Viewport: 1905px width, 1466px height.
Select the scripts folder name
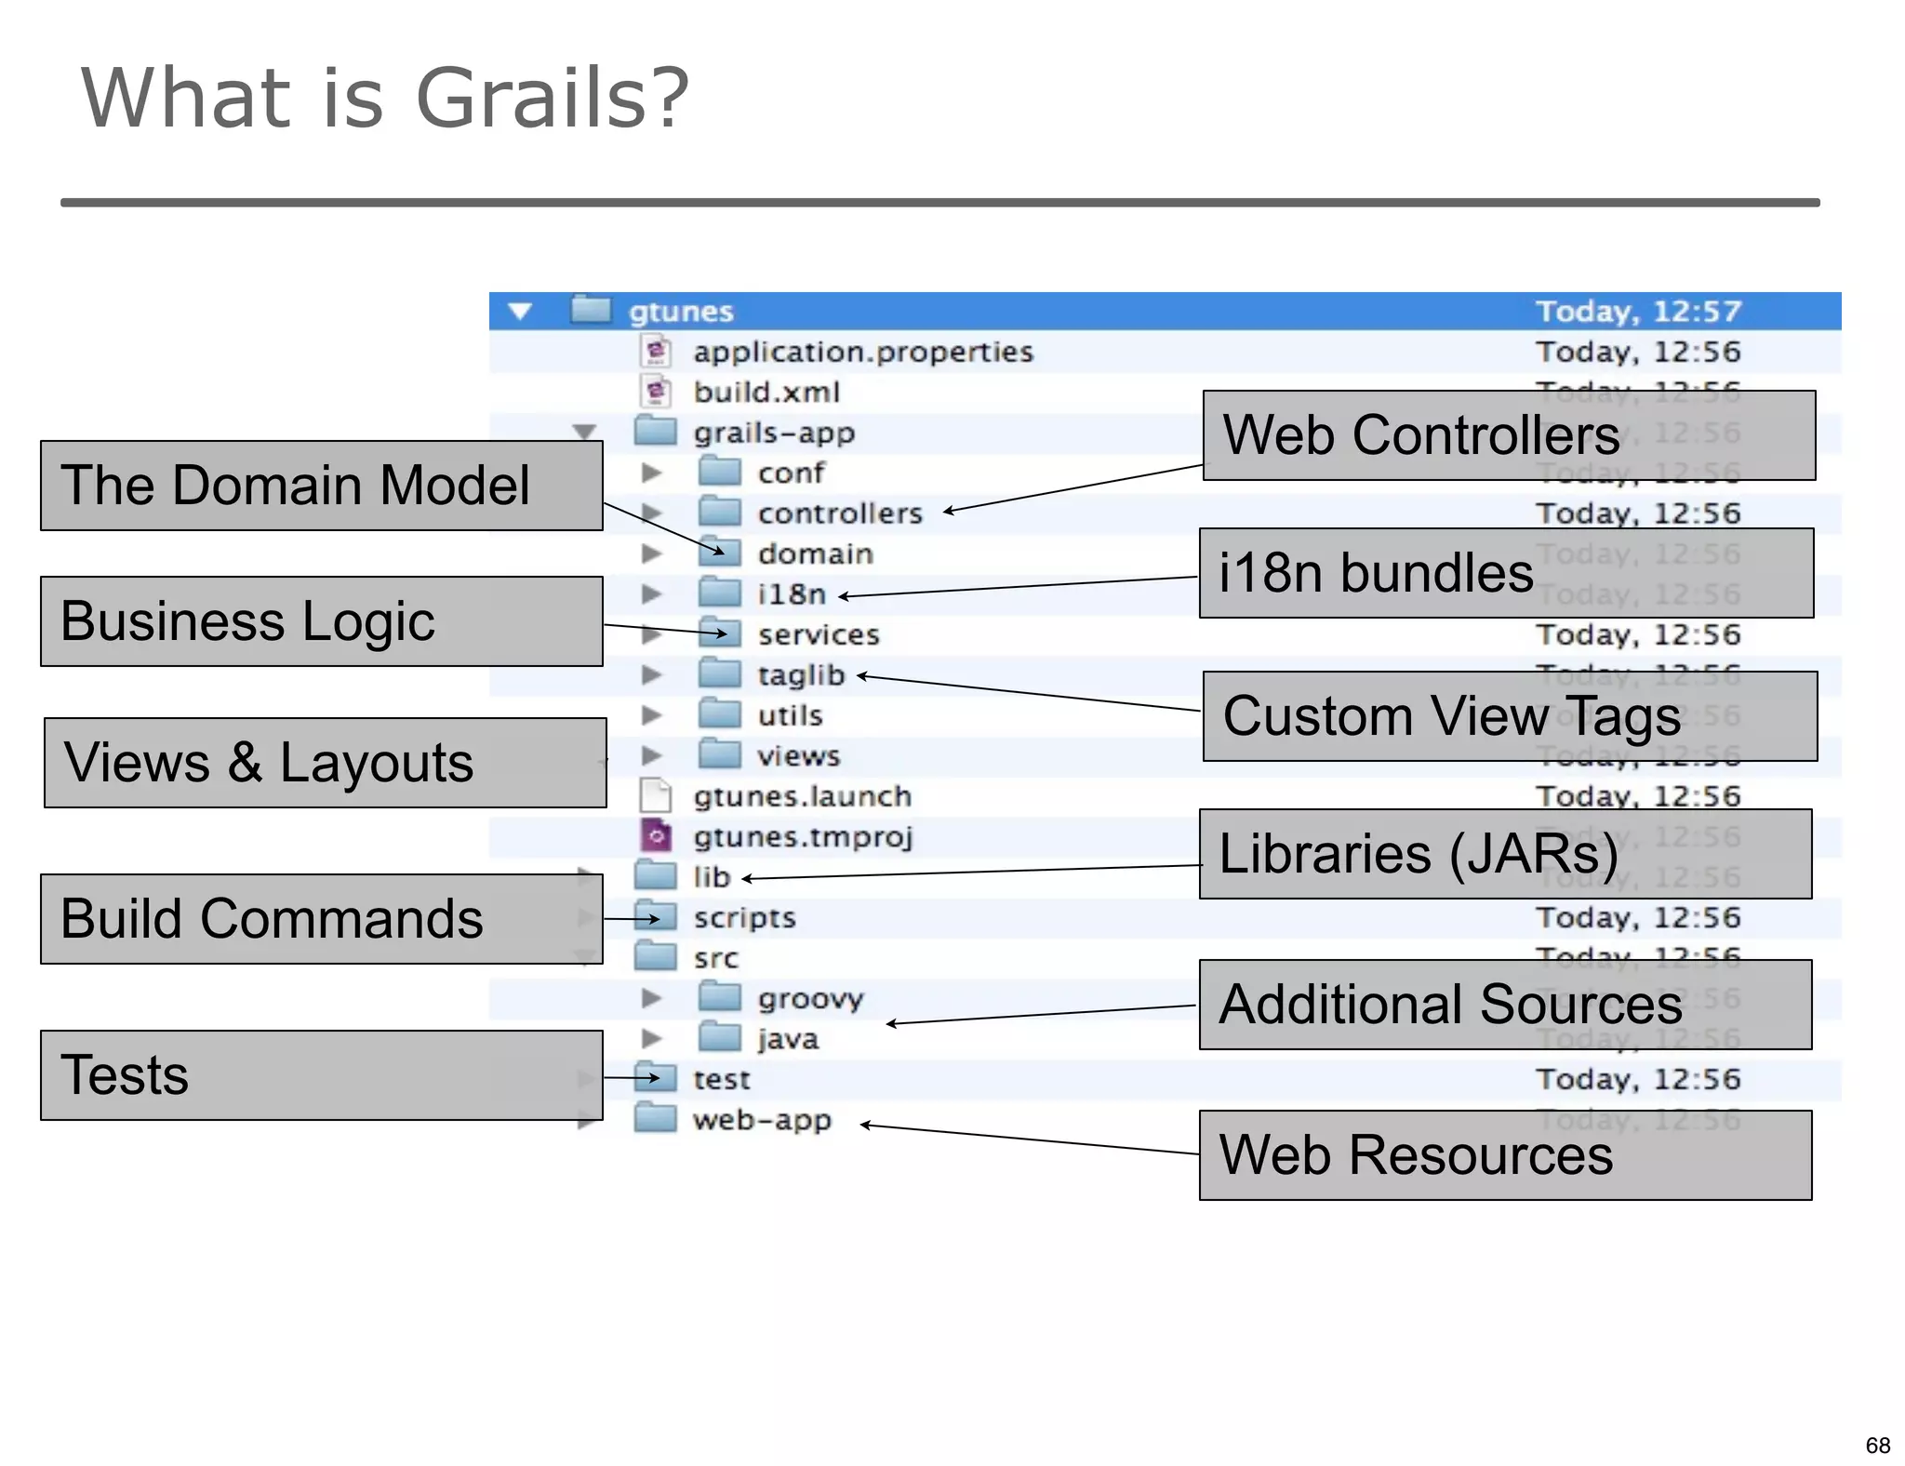[744, 918]
